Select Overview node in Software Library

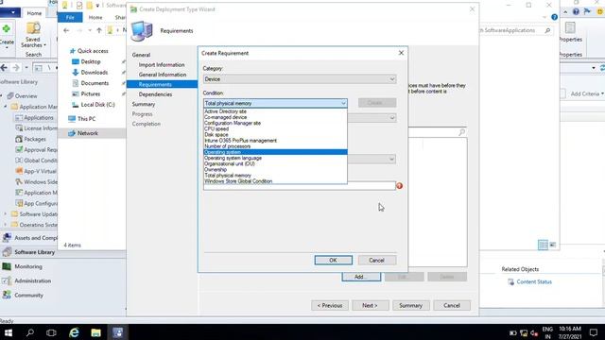point(26,96)
